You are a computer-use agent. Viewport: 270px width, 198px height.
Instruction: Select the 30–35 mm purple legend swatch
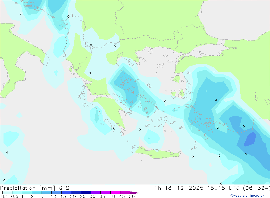pyautogui.click(x=96, y=193)
